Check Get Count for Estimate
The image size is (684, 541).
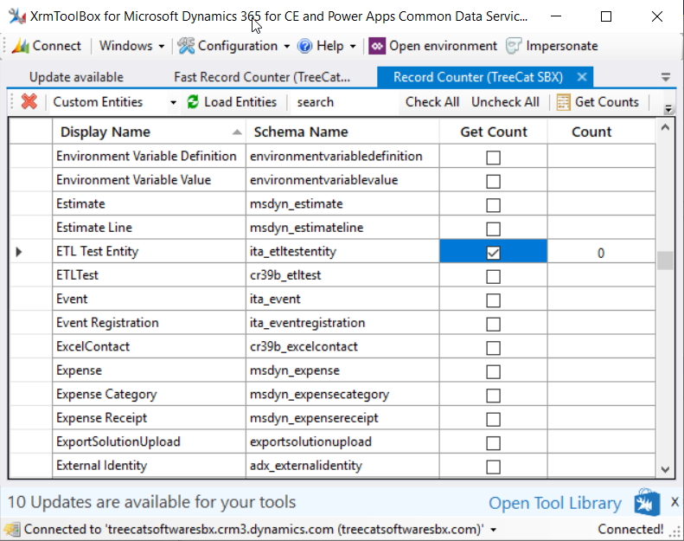[493, 205]
